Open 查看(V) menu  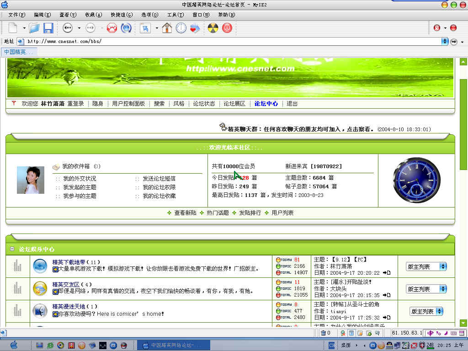[x=68, y=15]
